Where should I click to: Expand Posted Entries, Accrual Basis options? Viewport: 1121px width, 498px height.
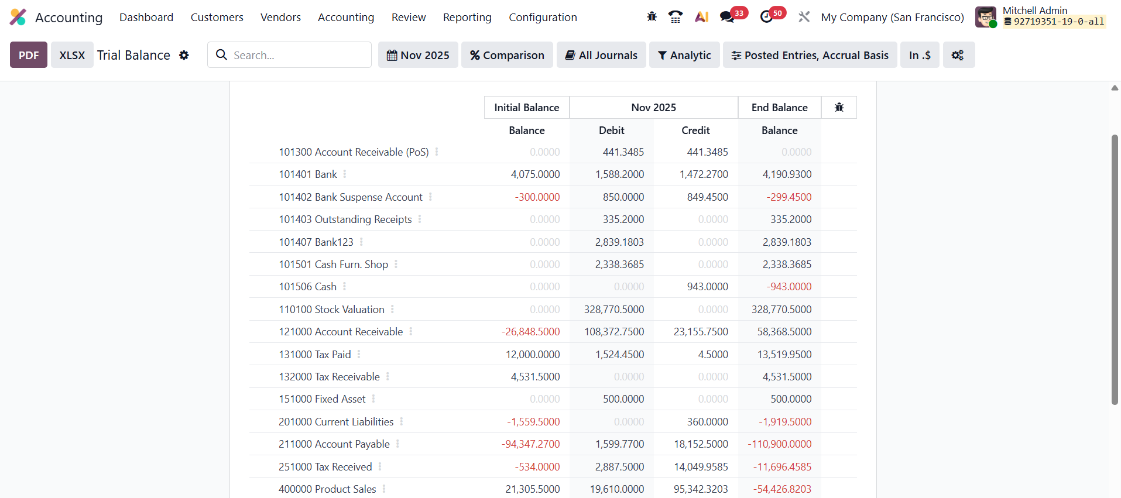click(810, 55)
